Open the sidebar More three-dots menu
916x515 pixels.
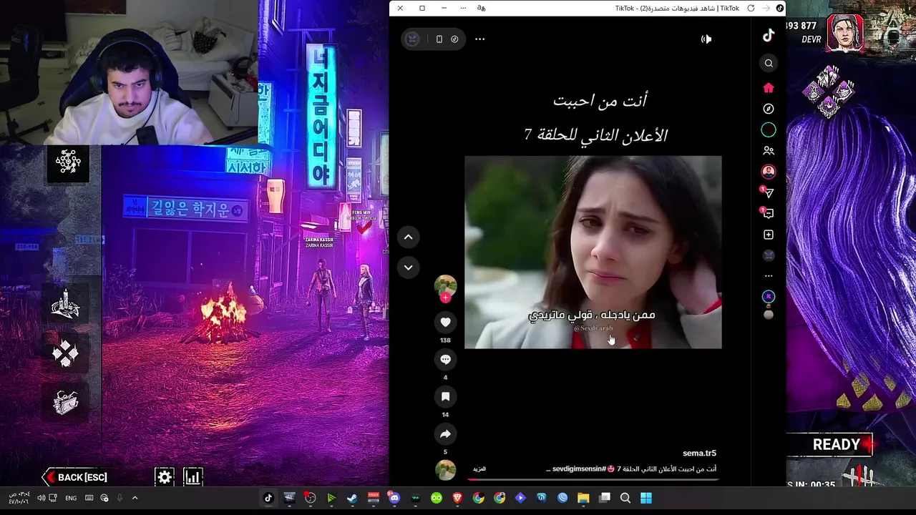tap(769, 275)
